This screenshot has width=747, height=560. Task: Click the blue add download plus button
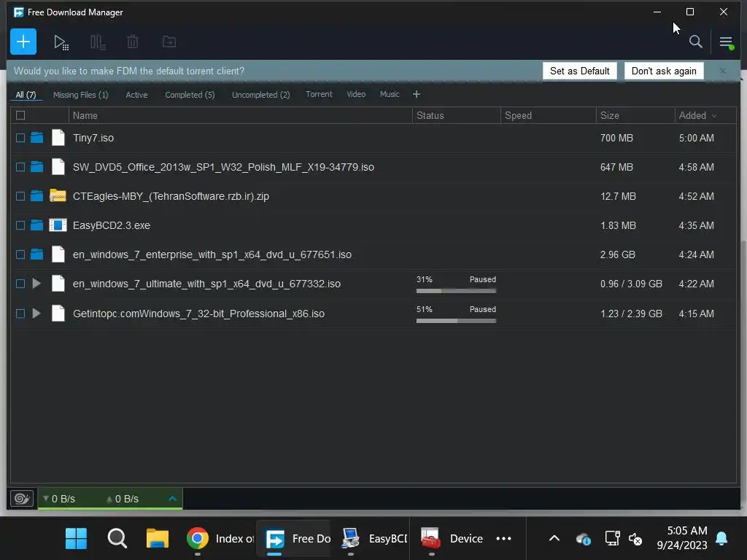click(23, 42)
